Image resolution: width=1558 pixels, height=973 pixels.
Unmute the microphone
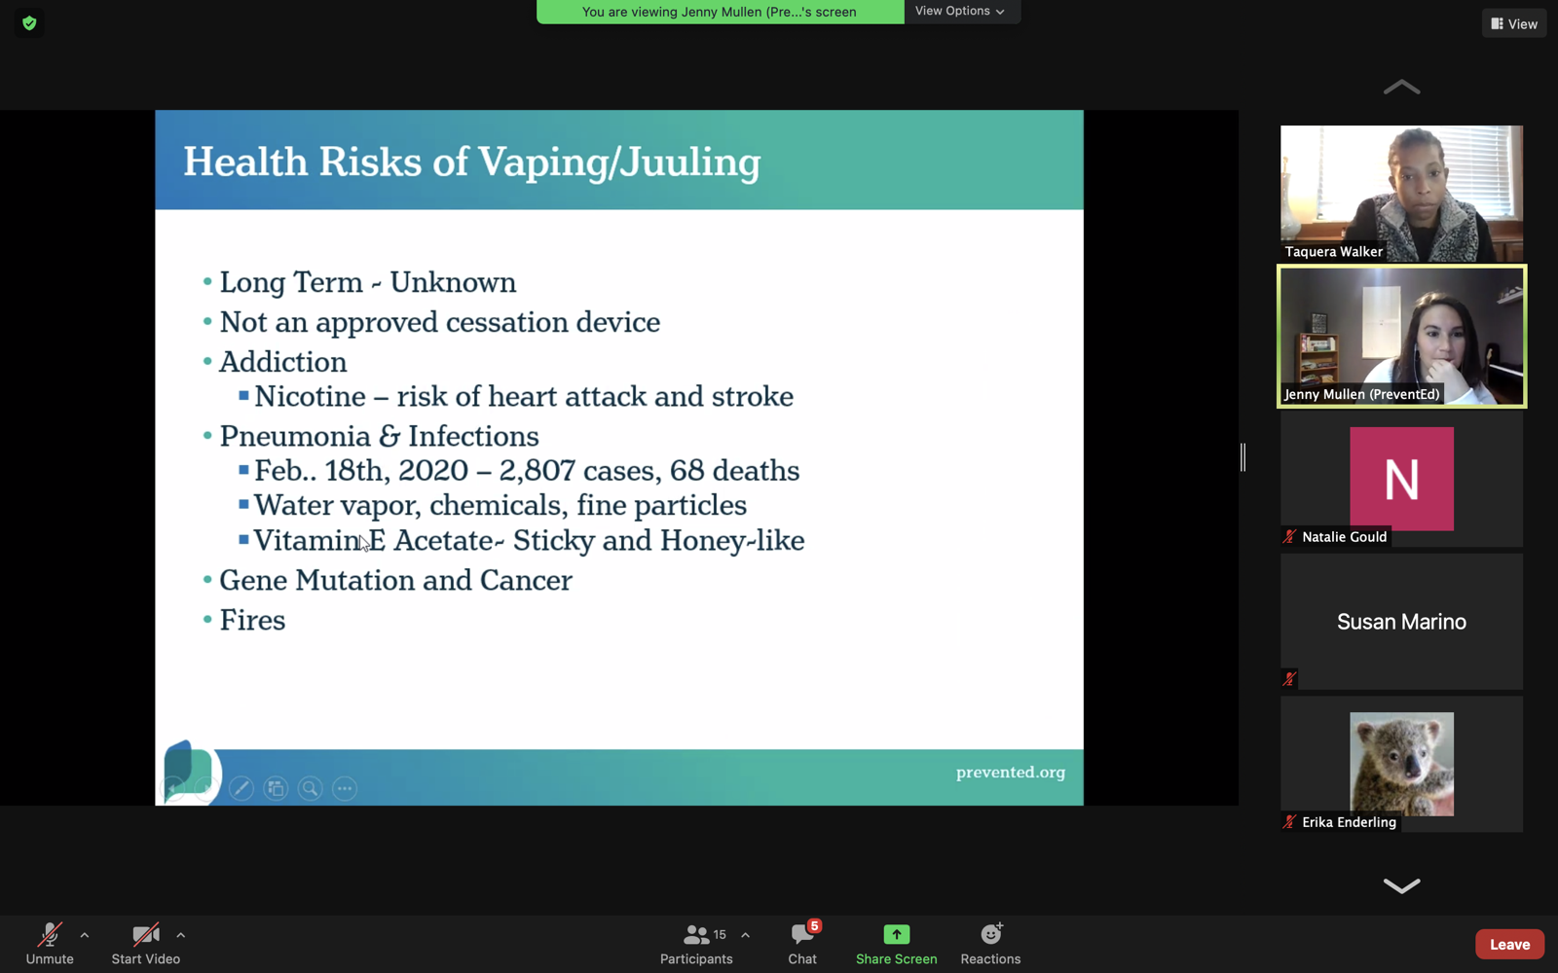click(49, 943)
